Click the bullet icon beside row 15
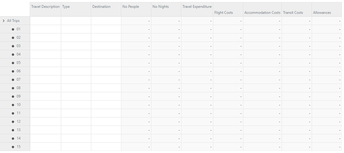Screen dimensions: 344x153 tap(13, 147)
